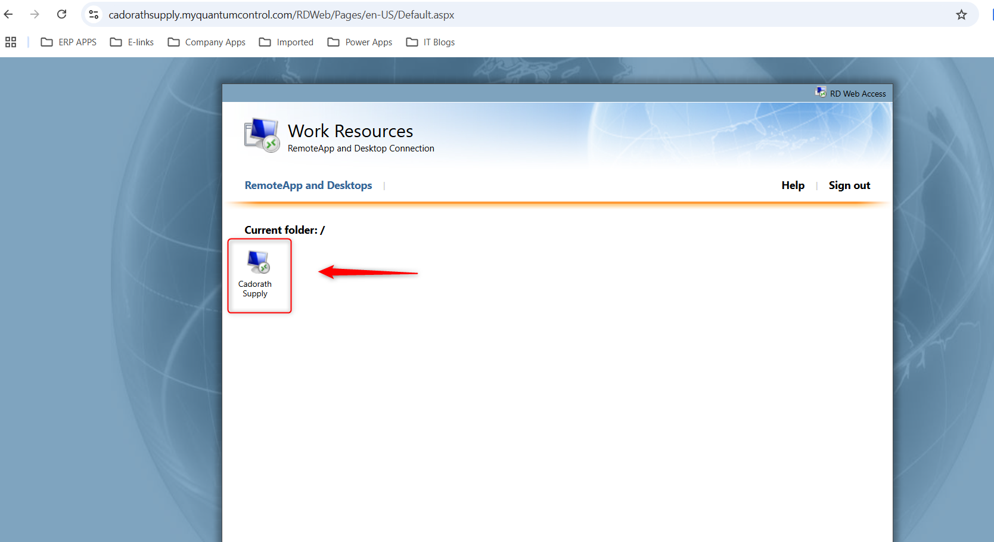The image size is (994, 542).
Task: Click the RD Web Access label
Action: [858, 94]
